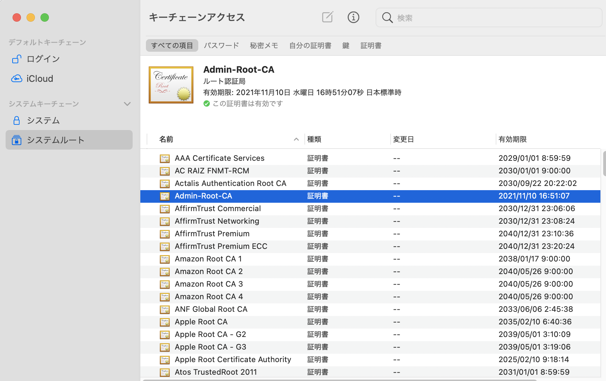Click the compose new item icon
The width and height of the screenshot is (606, 381).
coord(327,17)
